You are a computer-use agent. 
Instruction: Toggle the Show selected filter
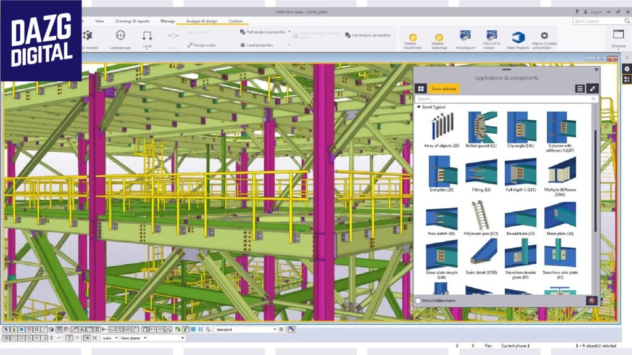[444, 89]
